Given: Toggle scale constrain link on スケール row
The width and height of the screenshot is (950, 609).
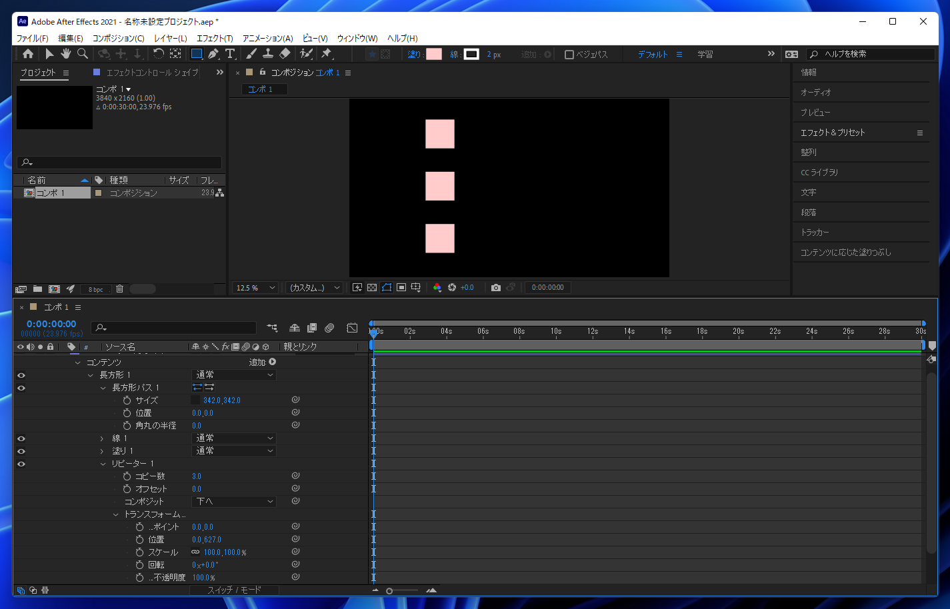Looking at the screenshot, I should [195, 552].
